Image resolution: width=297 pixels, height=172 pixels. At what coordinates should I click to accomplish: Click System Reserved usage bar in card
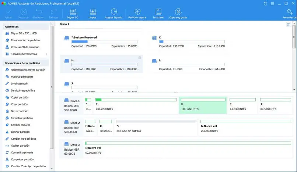[104, 42]
